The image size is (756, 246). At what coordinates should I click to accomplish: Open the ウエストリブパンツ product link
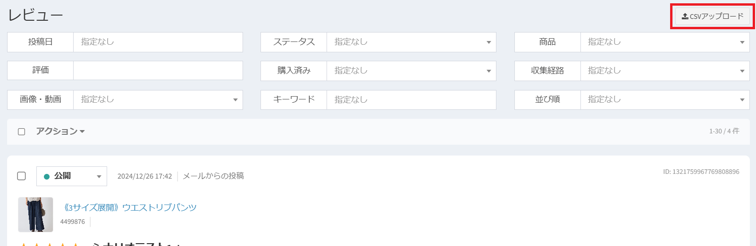click(x=130, y=207)
